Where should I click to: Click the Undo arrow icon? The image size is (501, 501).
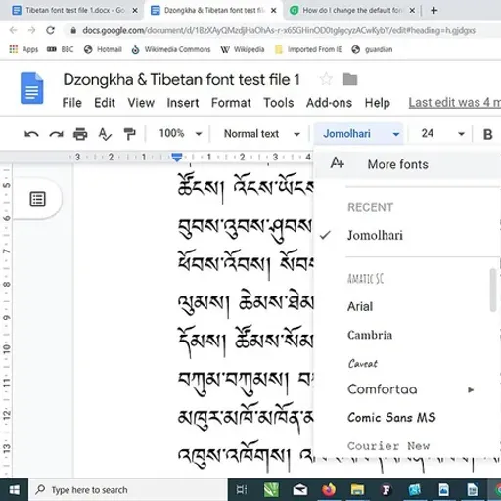(31, 134)
